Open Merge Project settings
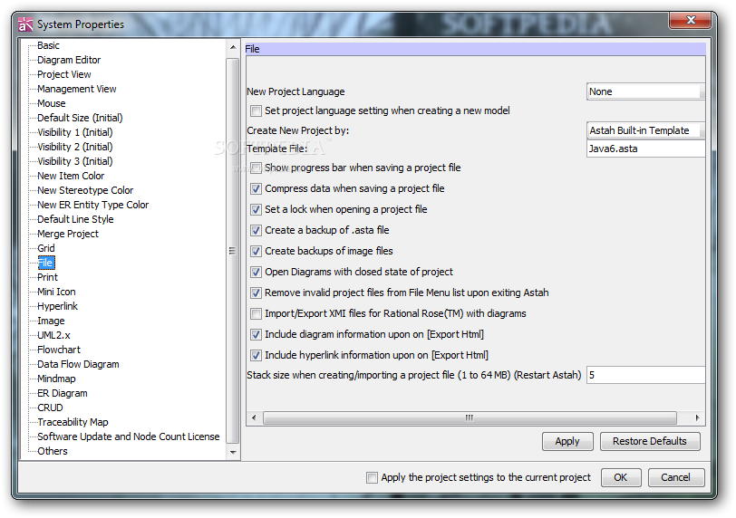Screen dimensions: 736x518 pos(68,234)
